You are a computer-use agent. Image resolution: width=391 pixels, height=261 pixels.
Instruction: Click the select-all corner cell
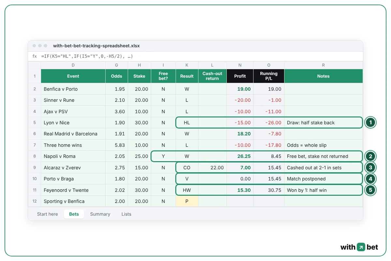tap(35, 65)
